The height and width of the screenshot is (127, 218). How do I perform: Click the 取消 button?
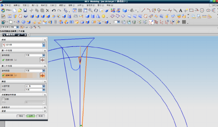click(40, 116)
